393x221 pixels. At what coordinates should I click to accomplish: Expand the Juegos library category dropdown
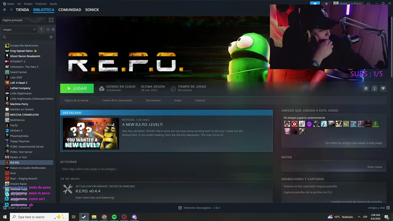(19, 29)
